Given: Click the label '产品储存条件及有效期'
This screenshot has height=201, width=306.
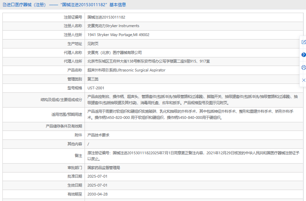Looking at the screenshot, I should [64, 126].
